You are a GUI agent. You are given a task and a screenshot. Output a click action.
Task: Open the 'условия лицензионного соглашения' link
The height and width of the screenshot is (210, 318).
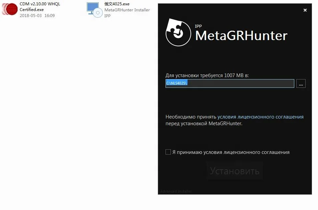[x=260, y=117]
